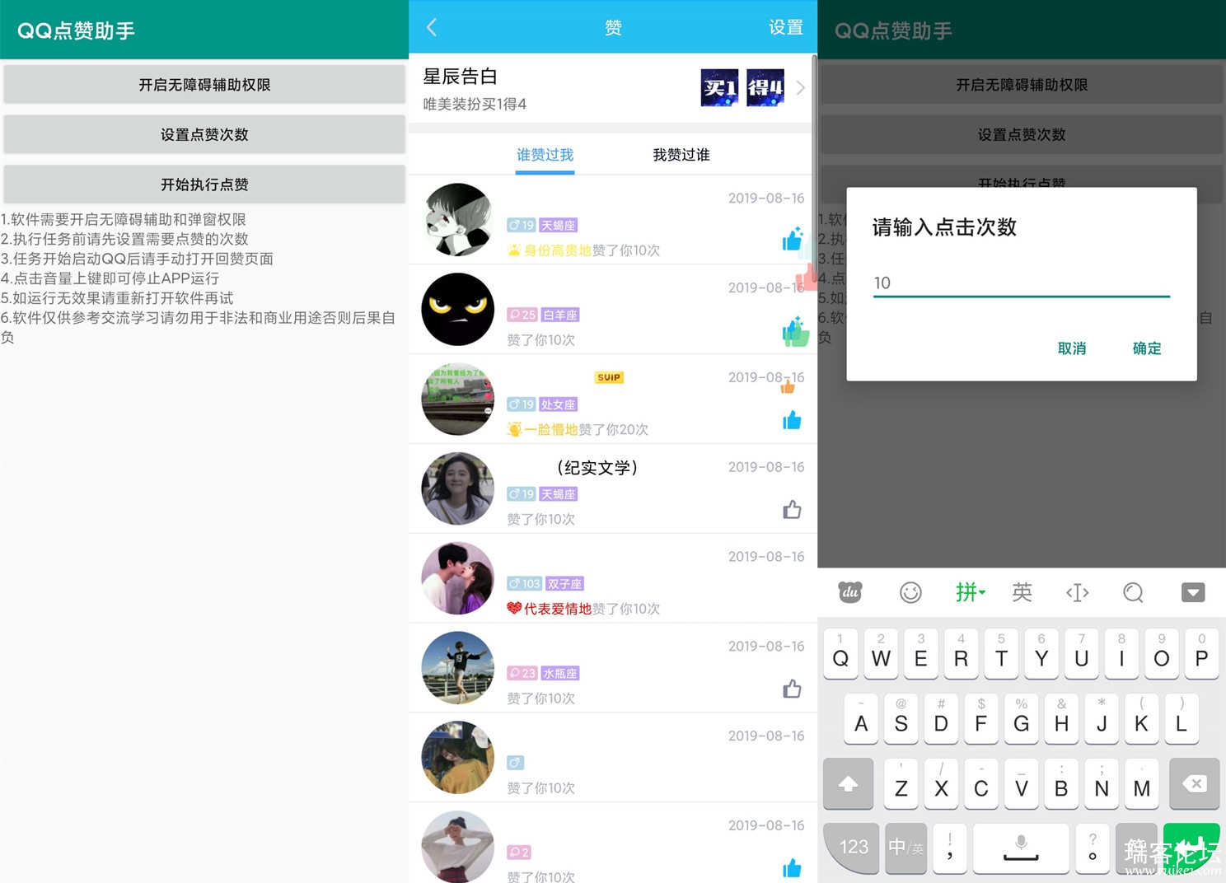Screen dimensions: 1226x883
Task: Open the emoji panel on keyboard
Action: pyautogui.click(x=910, y=592)
